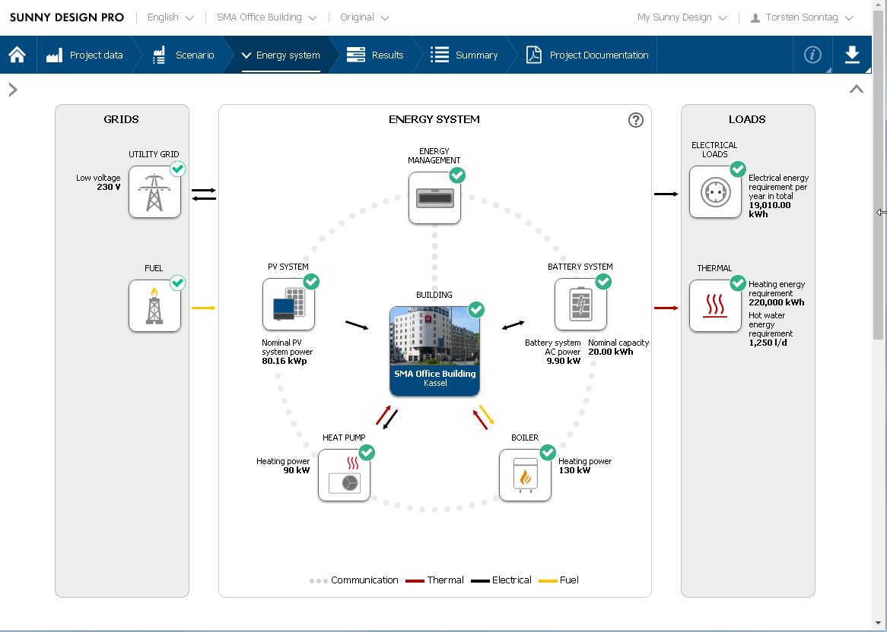This screenshot has height=632, width=887.
Task: Open the English language dropdown
Action: coord(170,17)
